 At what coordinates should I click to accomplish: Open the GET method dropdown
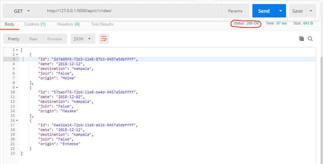pyautogui.click(x=23, y=11)
